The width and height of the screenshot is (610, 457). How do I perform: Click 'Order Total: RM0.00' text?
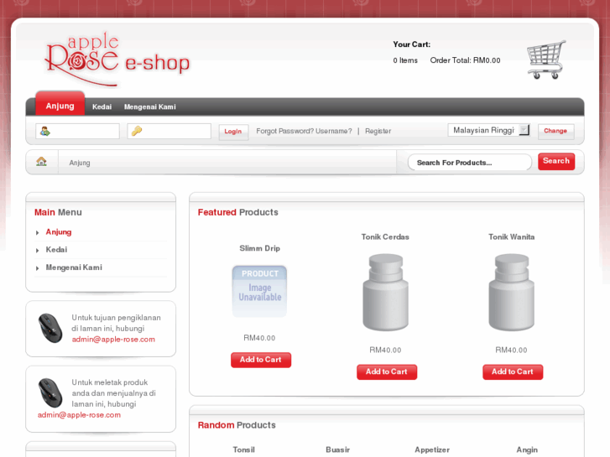pos(466,60)
